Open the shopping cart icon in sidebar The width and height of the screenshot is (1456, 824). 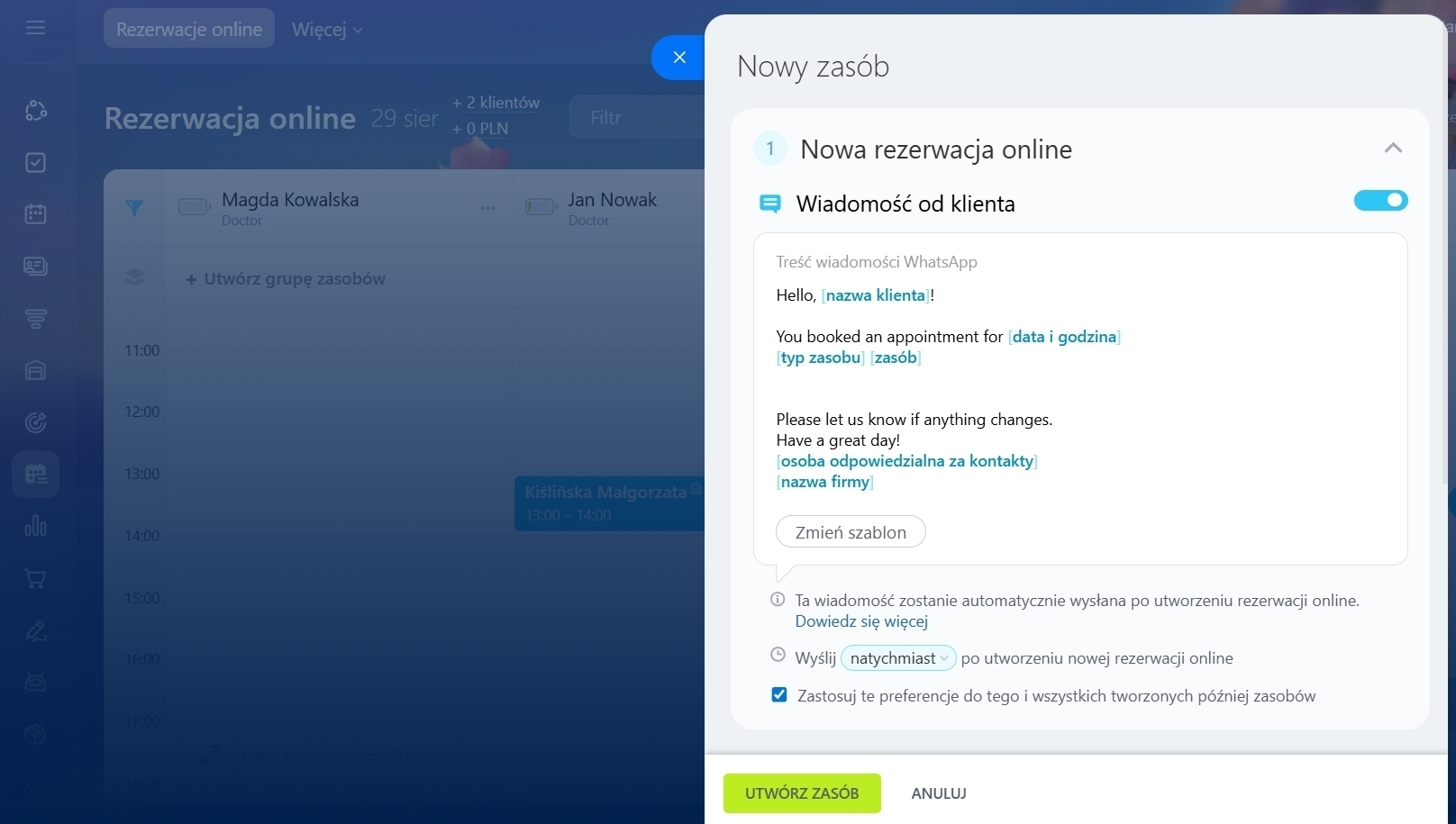[35, 578]
